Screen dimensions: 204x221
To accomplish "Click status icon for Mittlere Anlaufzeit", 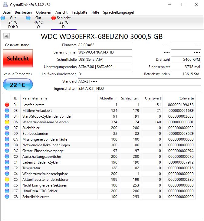I will [x=7, y=111].
